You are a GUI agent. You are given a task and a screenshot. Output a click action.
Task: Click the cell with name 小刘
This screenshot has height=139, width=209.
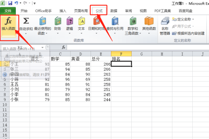click(x=20, y=89)
